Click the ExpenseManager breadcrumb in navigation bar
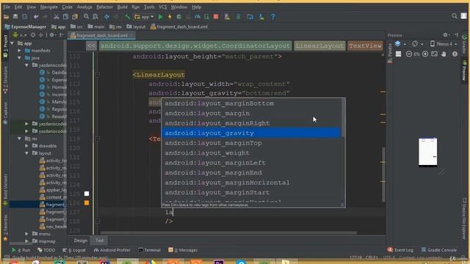470x264 pixels. pyautogui.click(x=26, y=26)
